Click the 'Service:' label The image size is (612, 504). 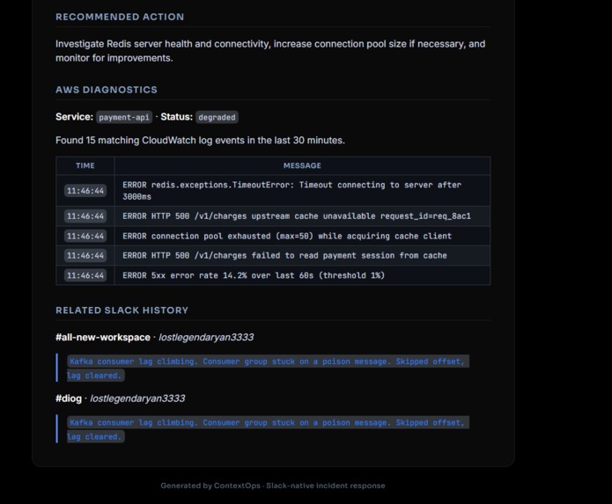tap(74, 117)
